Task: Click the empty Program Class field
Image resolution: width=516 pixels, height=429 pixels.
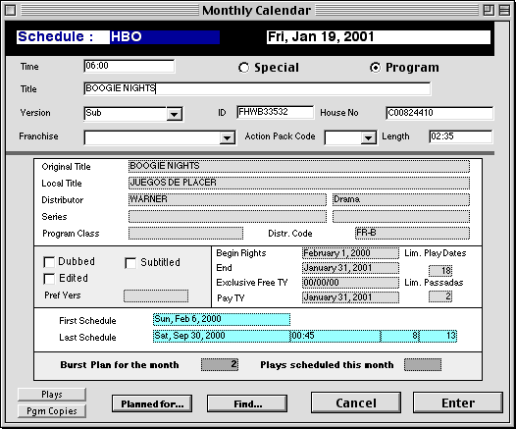Action: coord(185,233)
